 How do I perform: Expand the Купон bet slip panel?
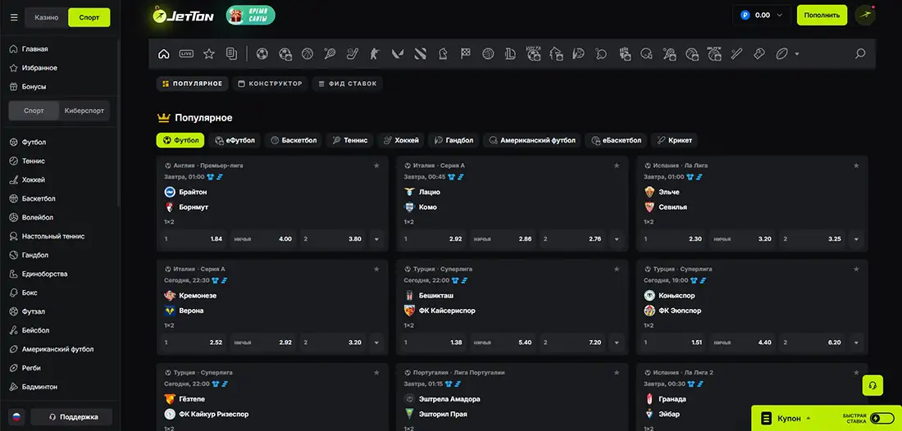pos(790,419)
